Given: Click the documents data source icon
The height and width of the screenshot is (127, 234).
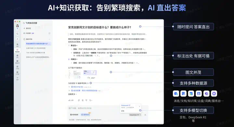Looking at the screenshot, I should (x=183, y=94).
